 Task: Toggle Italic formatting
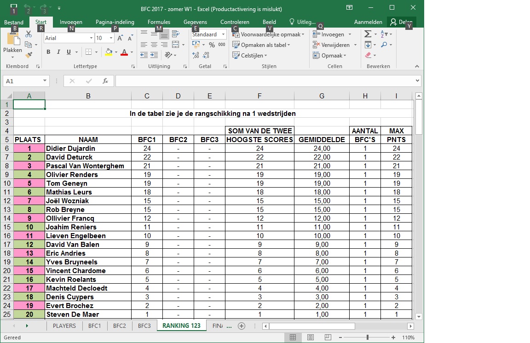(58, 52)
